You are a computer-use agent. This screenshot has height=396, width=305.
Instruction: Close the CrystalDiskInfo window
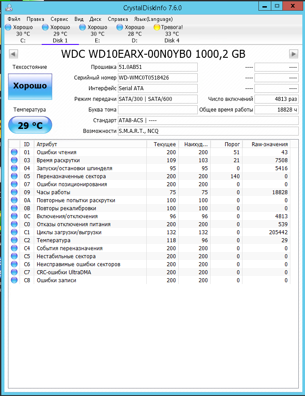pyautogui.click(x=293, y=6)
